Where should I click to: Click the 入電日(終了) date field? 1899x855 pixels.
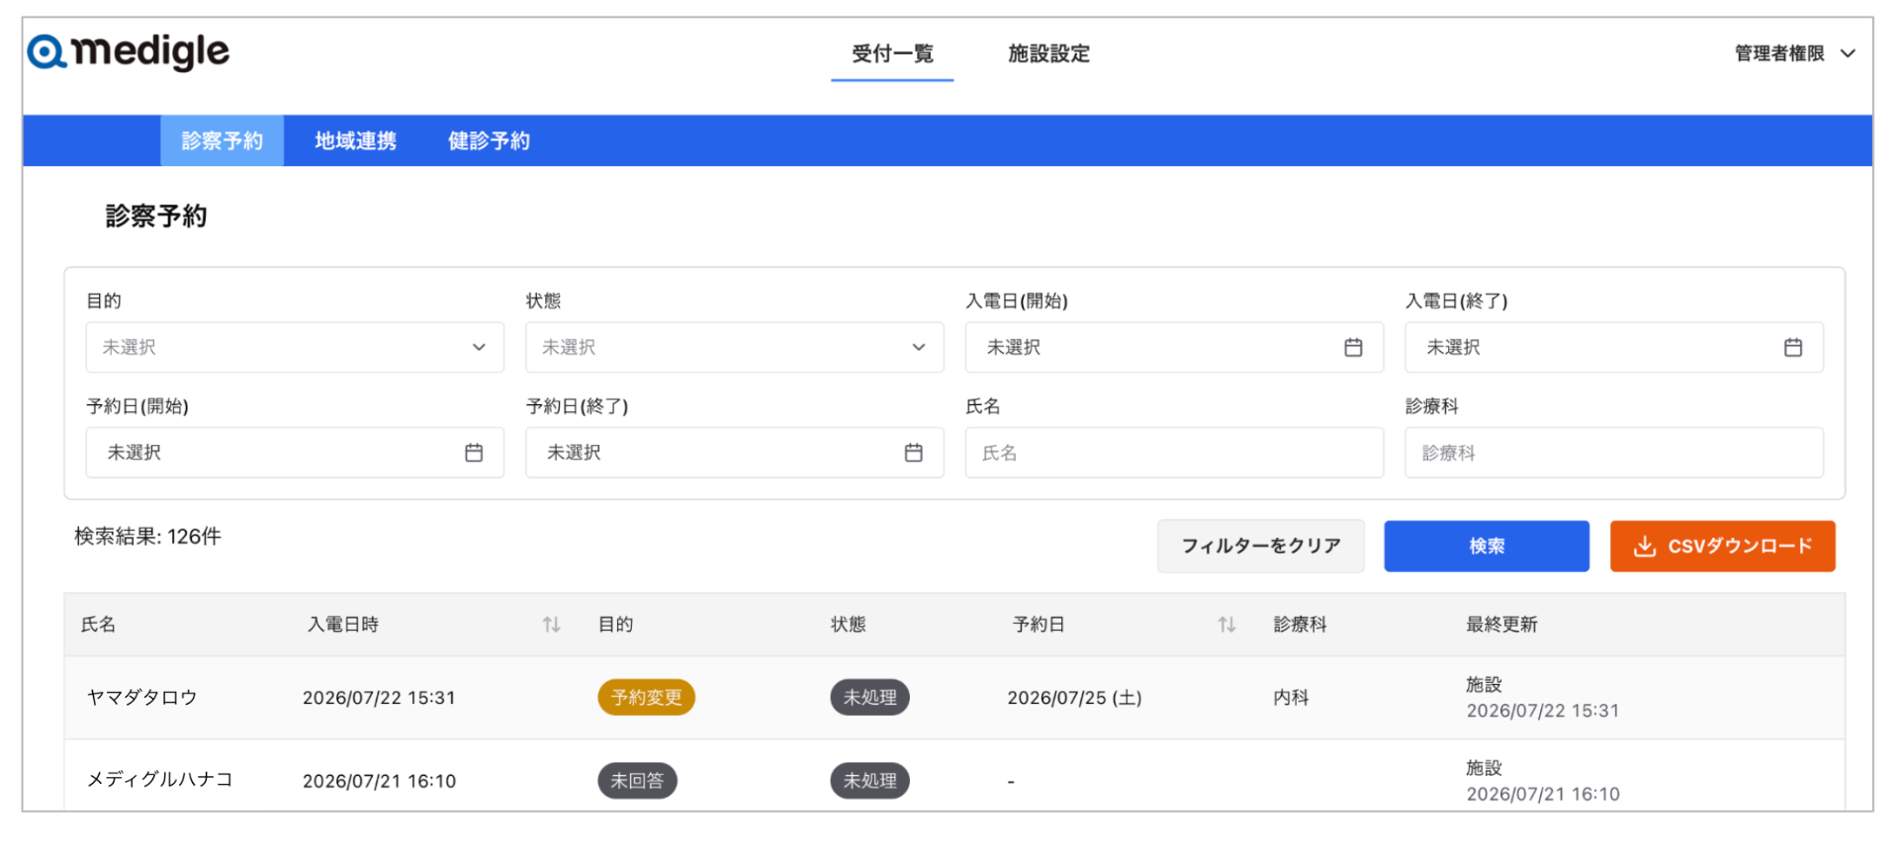tap(1614, 347)
